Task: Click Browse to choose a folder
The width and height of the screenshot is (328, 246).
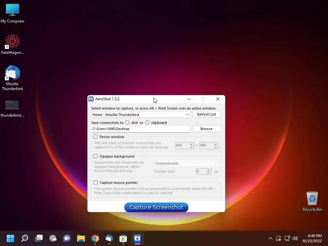Action: 206,129
